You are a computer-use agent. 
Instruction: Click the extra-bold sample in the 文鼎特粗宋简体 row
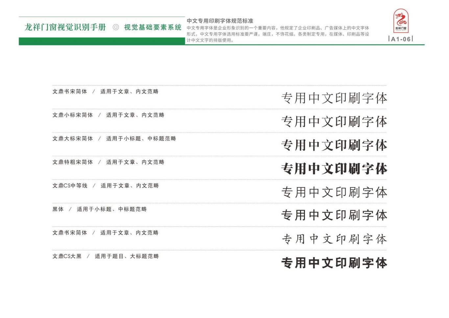coord(334,169)
